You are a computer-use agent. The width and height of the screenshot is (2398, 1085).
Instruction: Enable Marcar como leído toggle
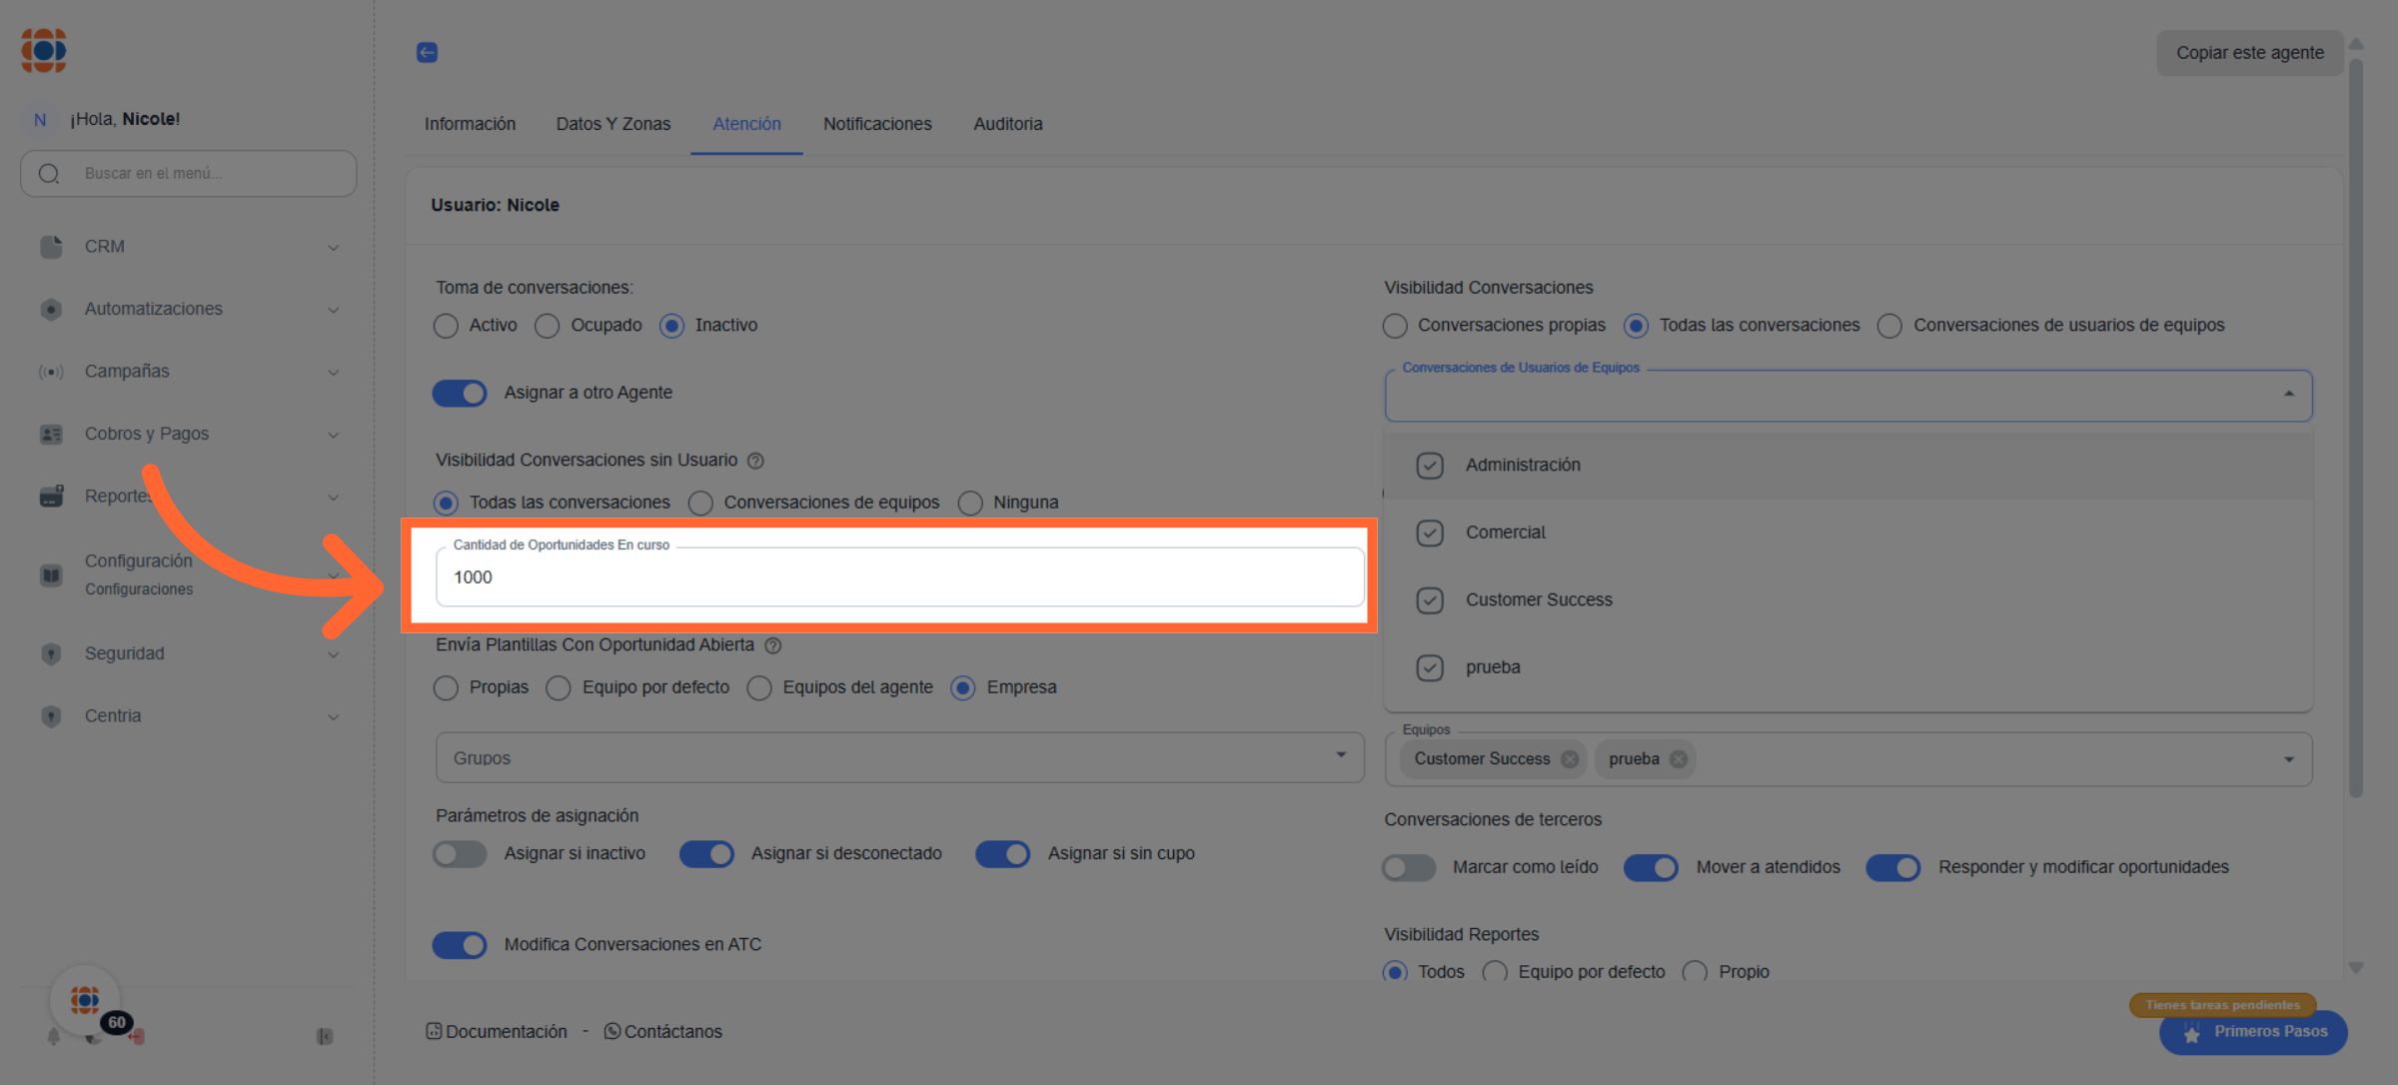(x=1408, y=868)
